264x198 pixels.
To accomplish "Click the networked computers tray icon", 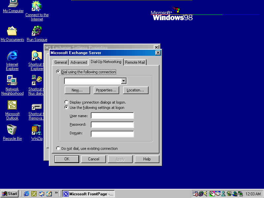I will click(x=240, y=194).
